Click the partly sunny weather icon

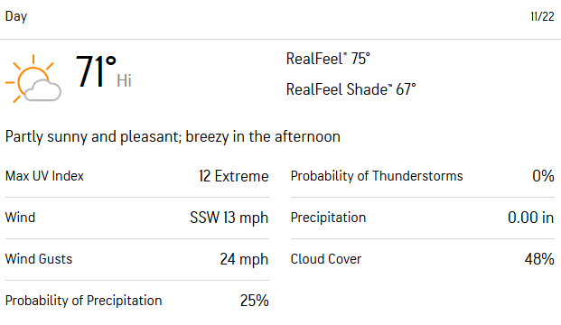point(33,79)
